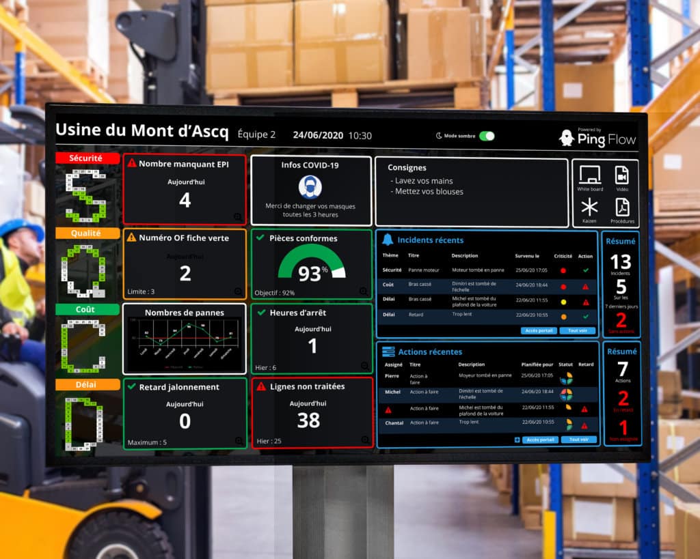Click the red criticité dot of Panne moteur
The image size is (700, 559).
point(563,270)
